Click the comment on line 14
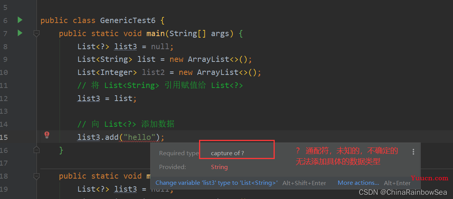The height and width of the screenshot is (199, 453). (126, 124)
